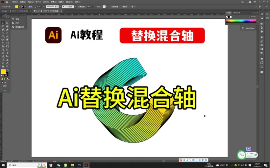Open the Symbols panel club icon
Image resolution: width=270 pixels, height=168 pixels.
point(262,32)
